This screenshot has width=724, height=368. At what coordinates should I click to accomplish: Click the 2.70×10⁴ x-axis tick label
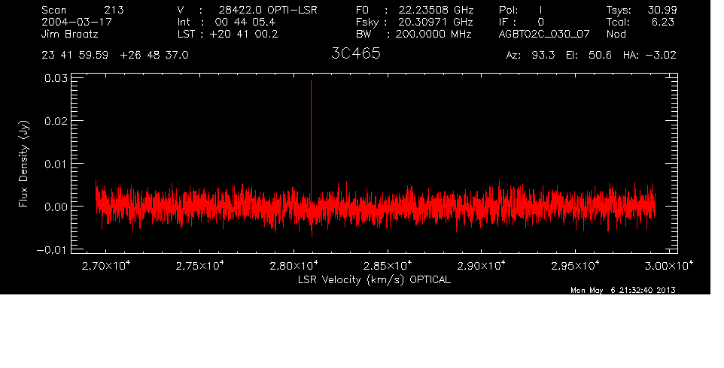106,266
